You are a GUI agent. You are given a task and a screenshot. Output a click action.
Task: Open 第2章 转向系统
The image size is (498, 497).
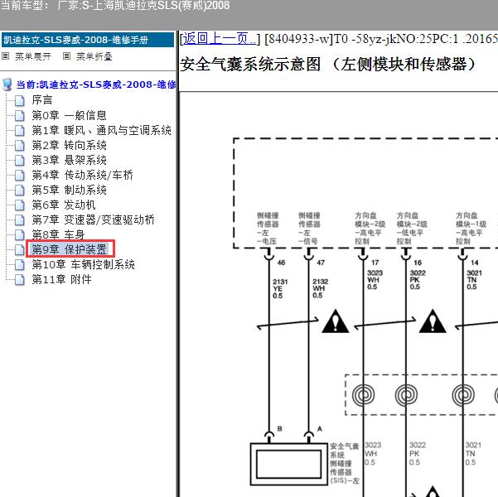tap(70, 145)
